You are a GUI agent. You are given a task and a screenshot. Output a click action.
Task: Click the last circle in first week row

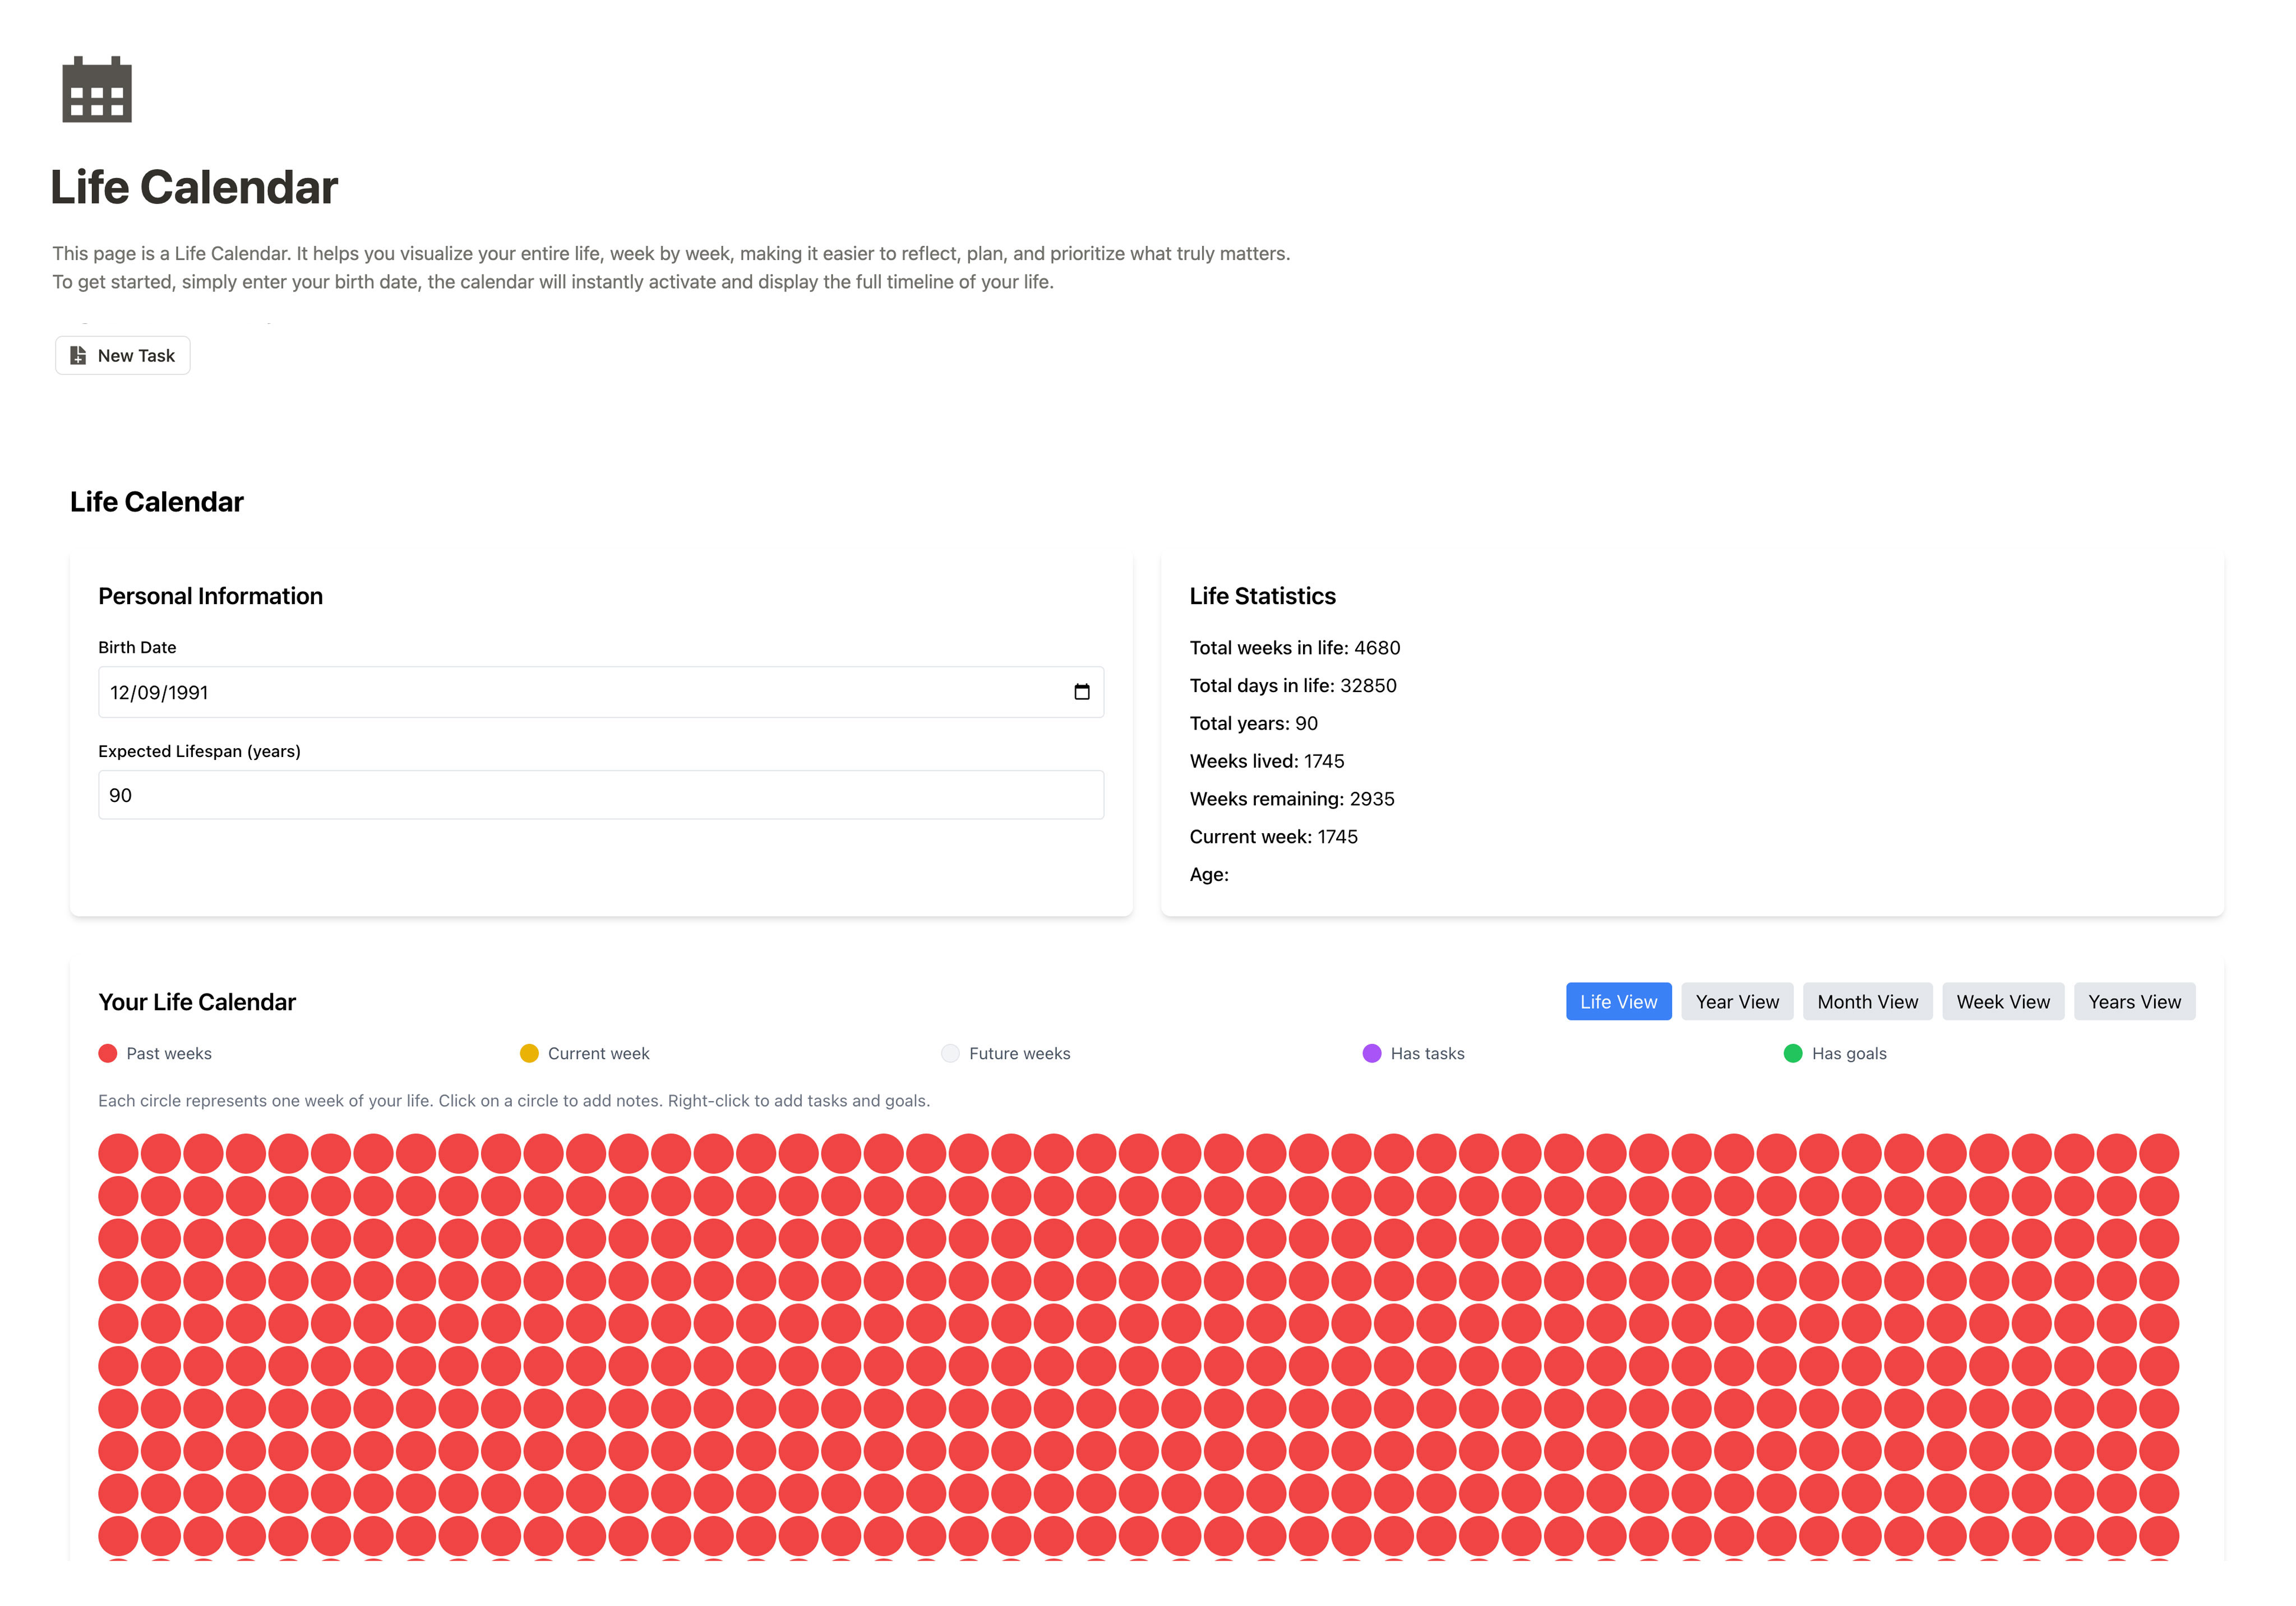[2159, 1153]
